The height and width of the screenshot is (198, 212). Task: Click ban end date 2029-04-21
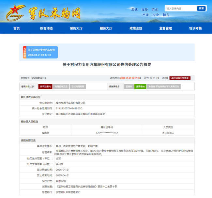[63, 175]
